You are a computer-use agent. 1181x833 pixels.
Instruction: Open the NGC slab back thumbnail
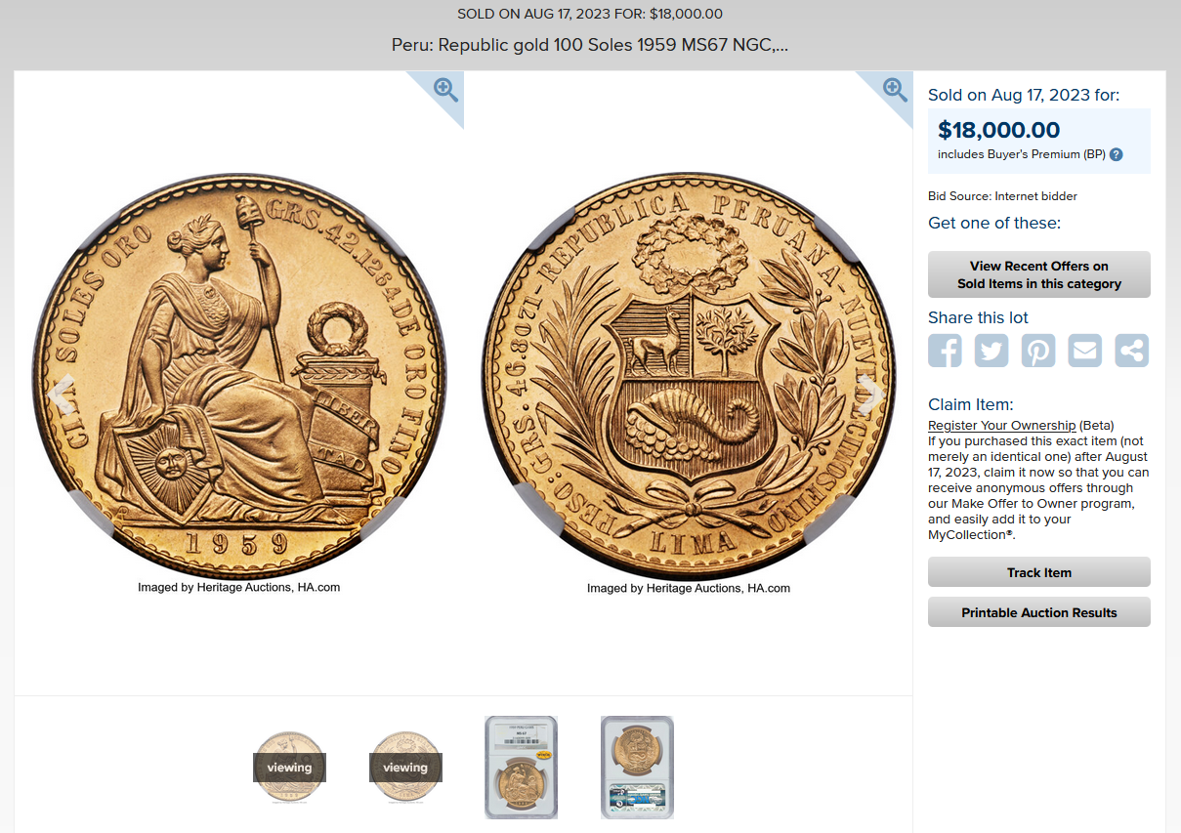pyautogui.click(x=637, y=768)
